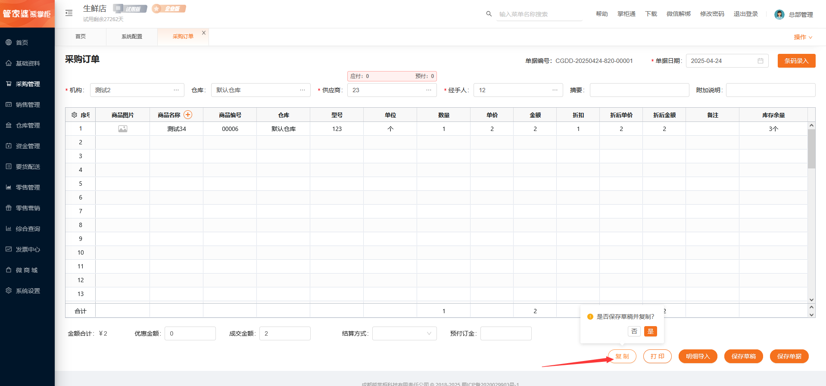Click product name cell 测试34

pos(177,129)
